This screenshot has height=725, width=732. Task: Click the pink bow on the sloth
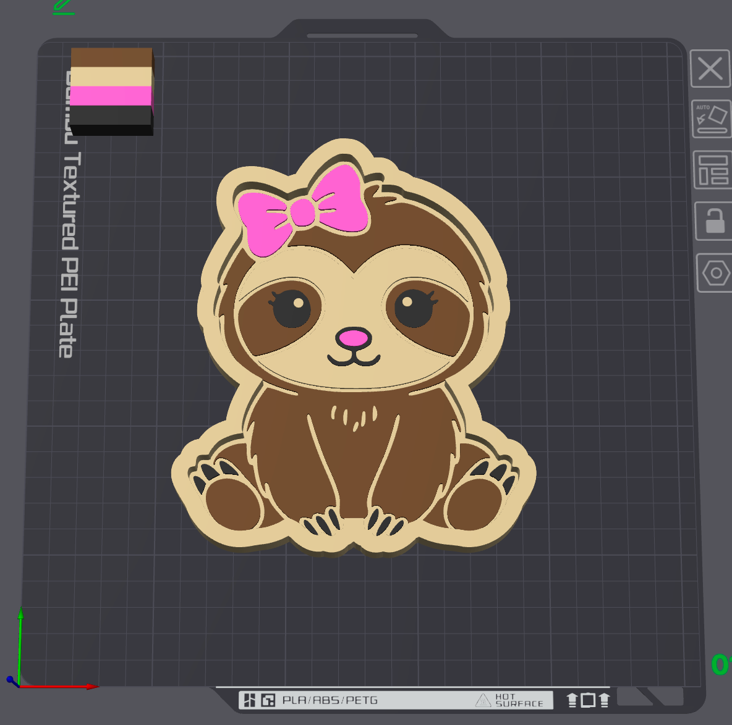click(304, 209)
